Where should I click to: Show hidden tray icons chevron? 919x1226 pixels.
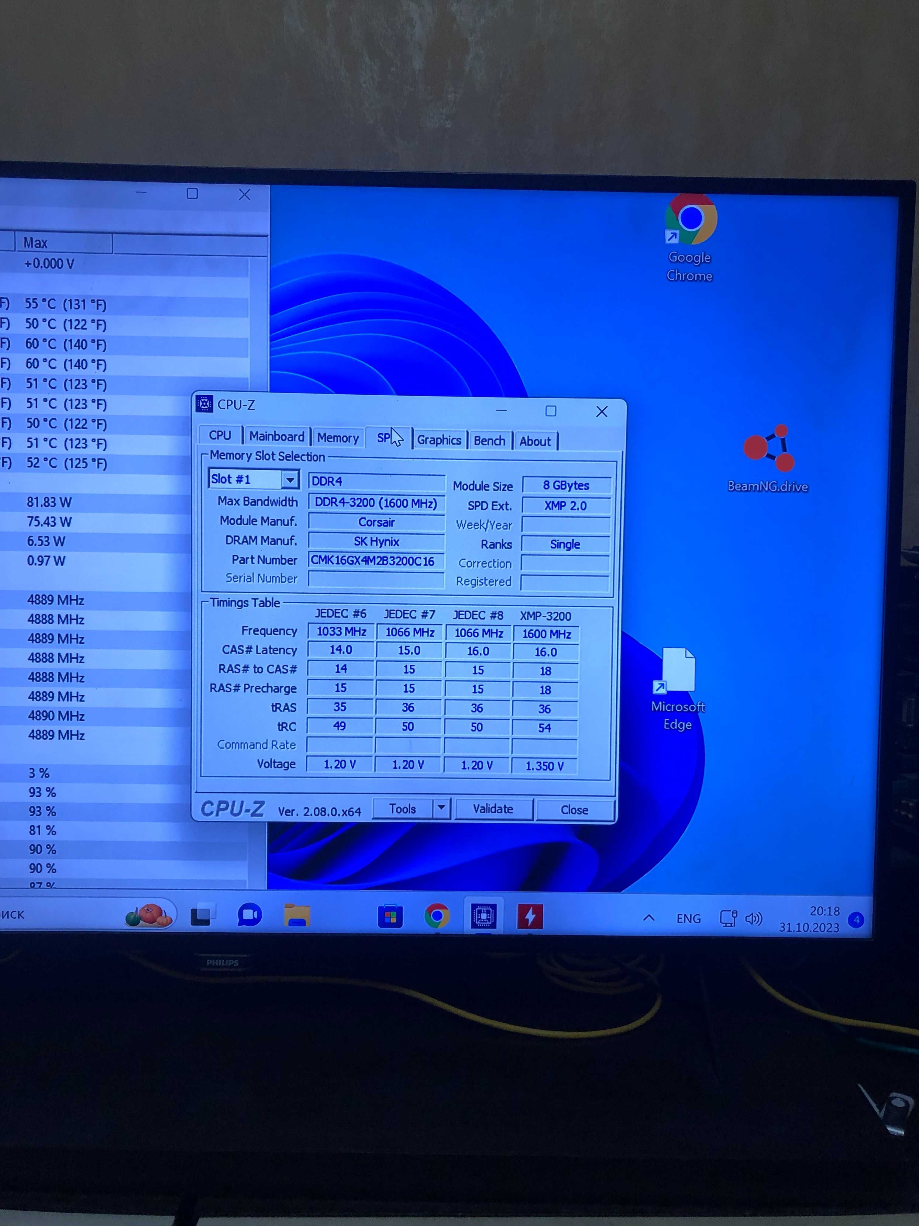649,918
